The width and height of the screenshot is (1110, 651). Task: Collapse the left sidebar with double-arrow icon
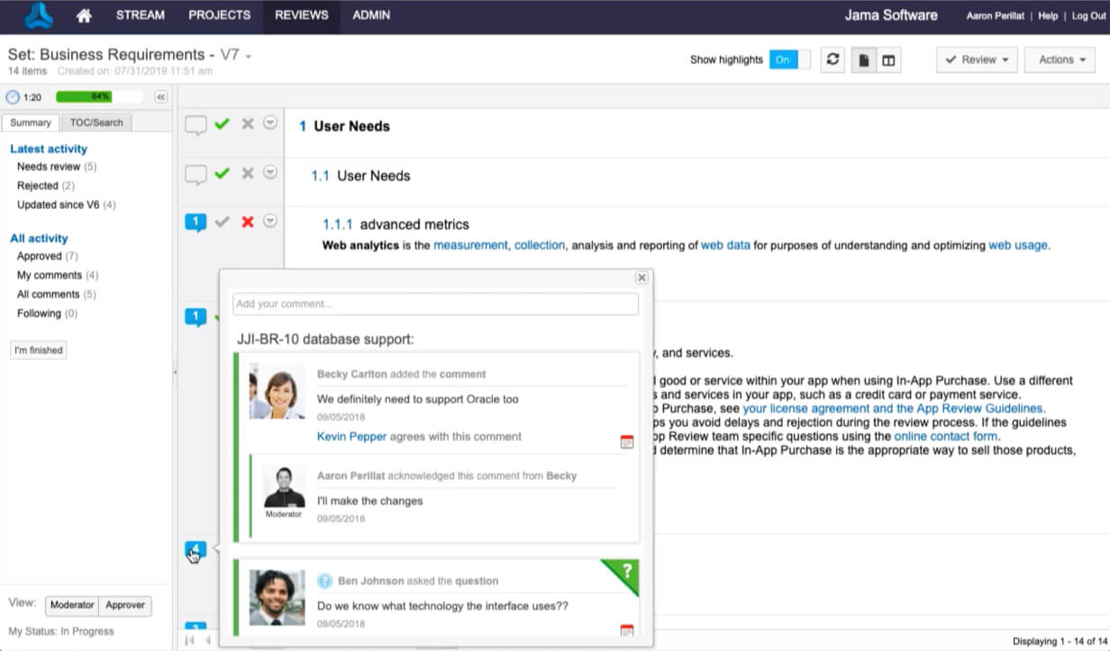(x=160, y=97)
